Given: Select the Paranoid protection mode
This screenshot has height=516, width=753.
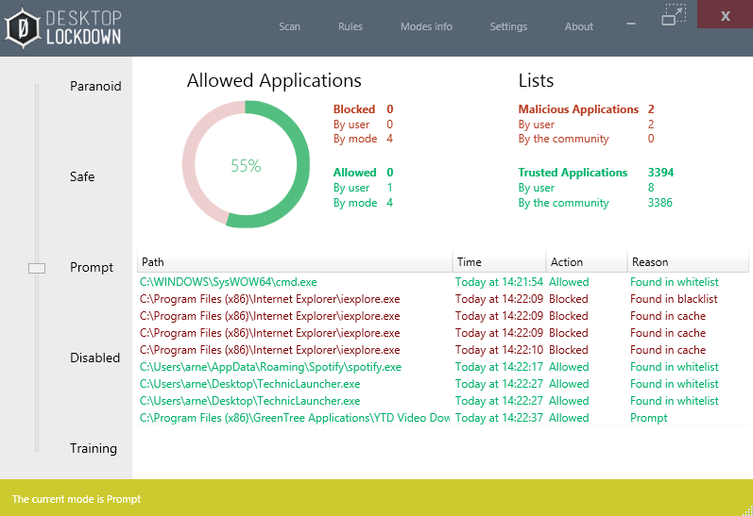Looking at the screenshot, I should point(95,87).
